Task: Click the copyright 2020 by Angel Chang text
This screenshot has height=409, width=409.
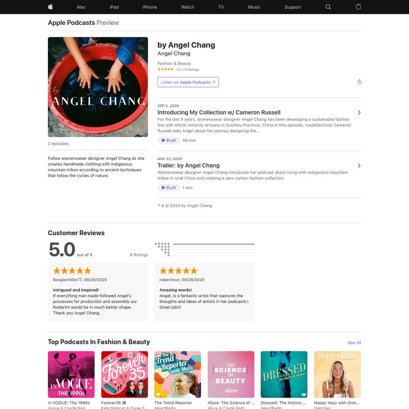Action: (x=185, y=206)
